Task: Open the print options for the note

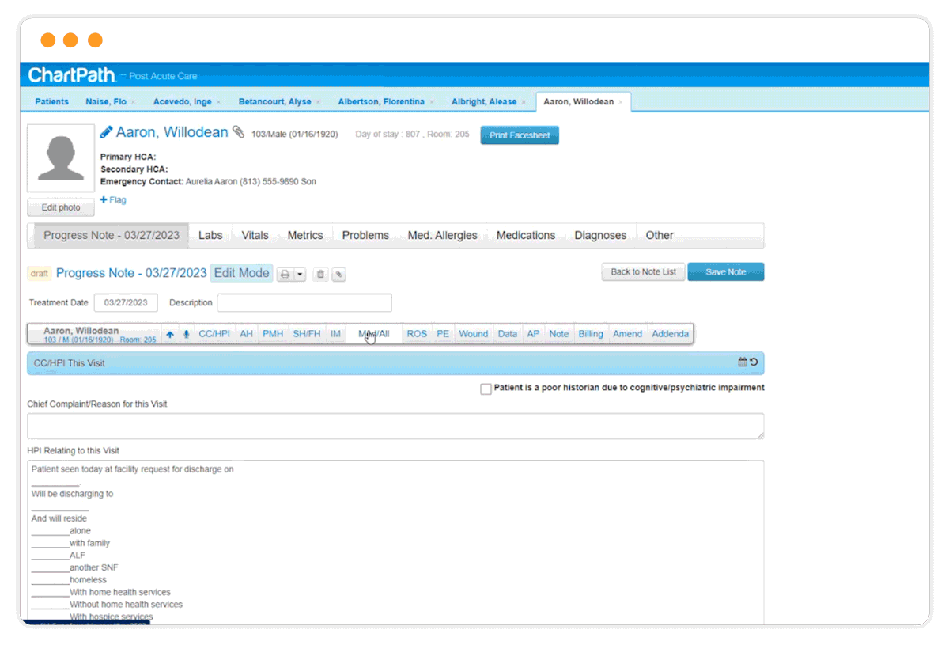Action: pos(285,273)
